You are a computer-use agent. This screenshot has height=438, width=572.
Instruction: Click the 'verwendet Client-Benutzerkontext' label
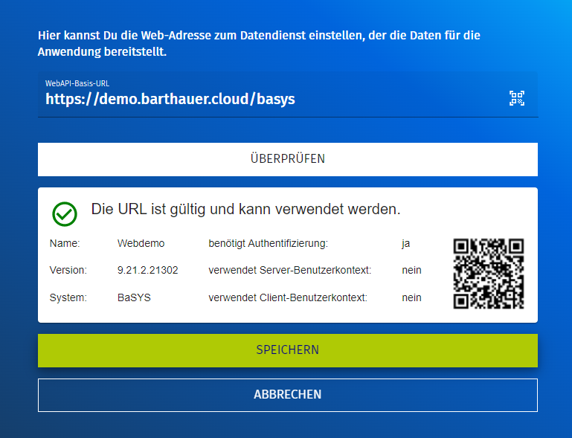[287, 297]
